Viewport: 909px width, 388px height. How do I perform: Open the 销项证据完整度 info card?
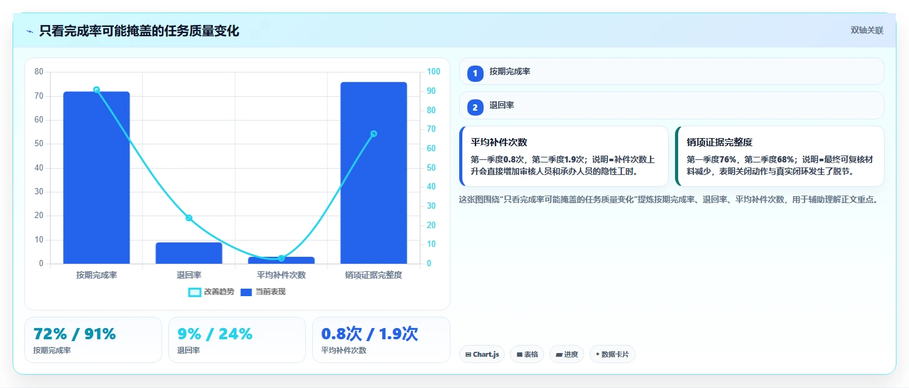[x=780, y=156]
